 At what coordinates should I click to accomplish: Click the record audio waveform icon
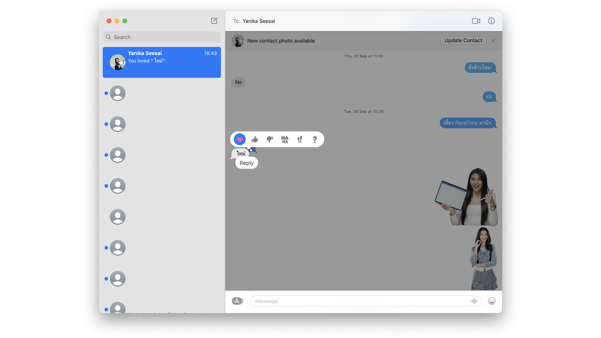click(474, 301)
